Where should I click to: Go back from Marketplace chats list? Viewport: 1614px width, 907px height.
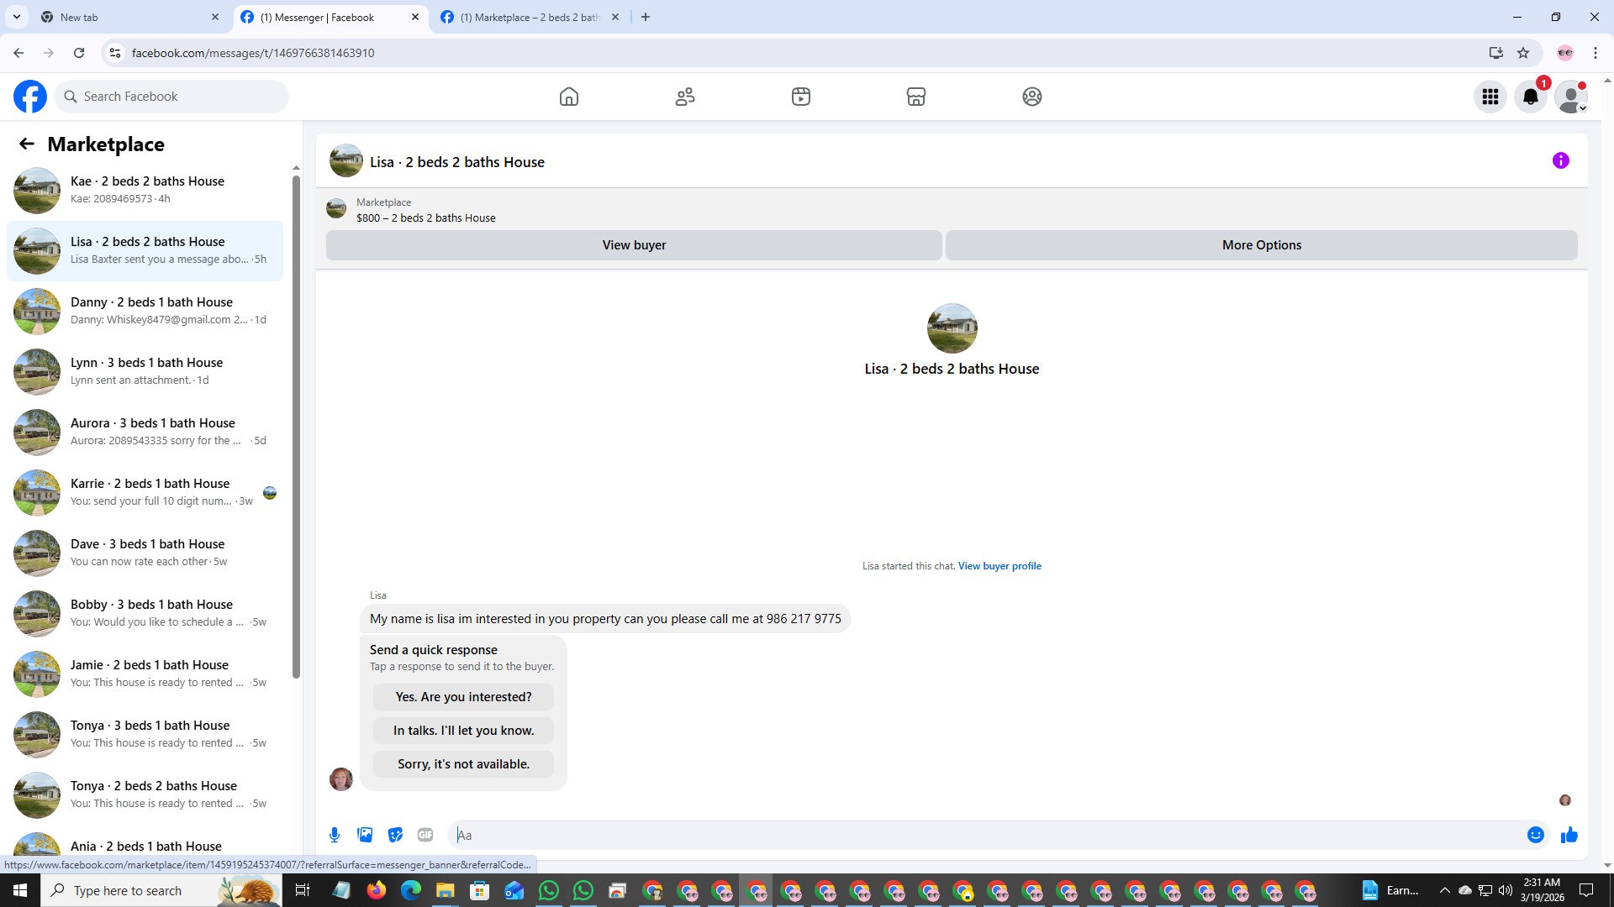click(x=27, y=144)
